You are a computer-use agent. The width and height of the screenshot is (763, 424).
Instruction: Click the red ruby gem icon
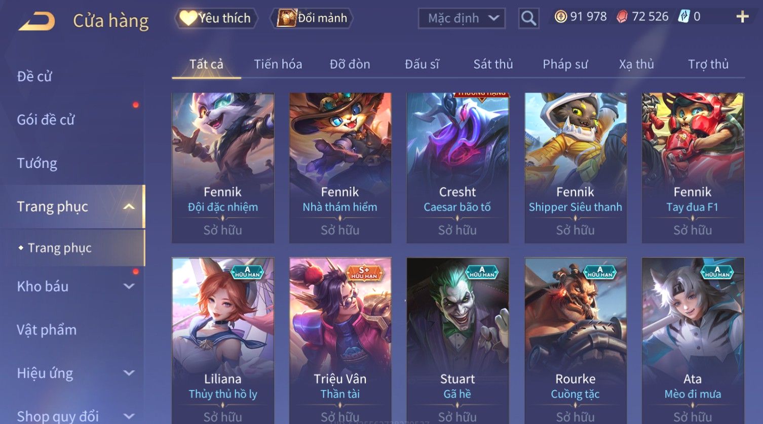(622, 17)
